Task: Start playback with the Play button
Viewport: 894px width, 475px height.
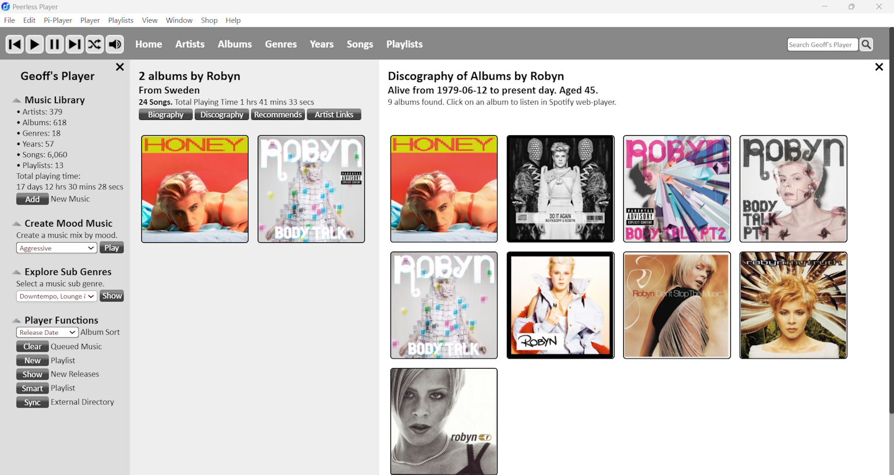Action: click(x=34, y=44)
